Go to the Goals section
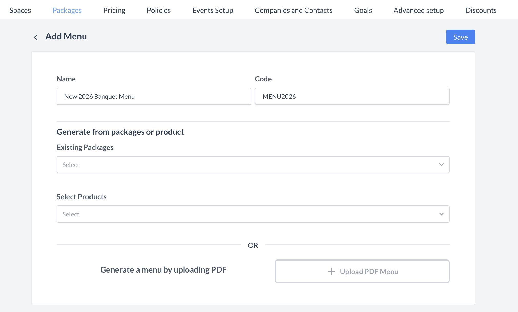Viewport: 518px width, 312px height. pyautogui.click(x=363, y=10)
